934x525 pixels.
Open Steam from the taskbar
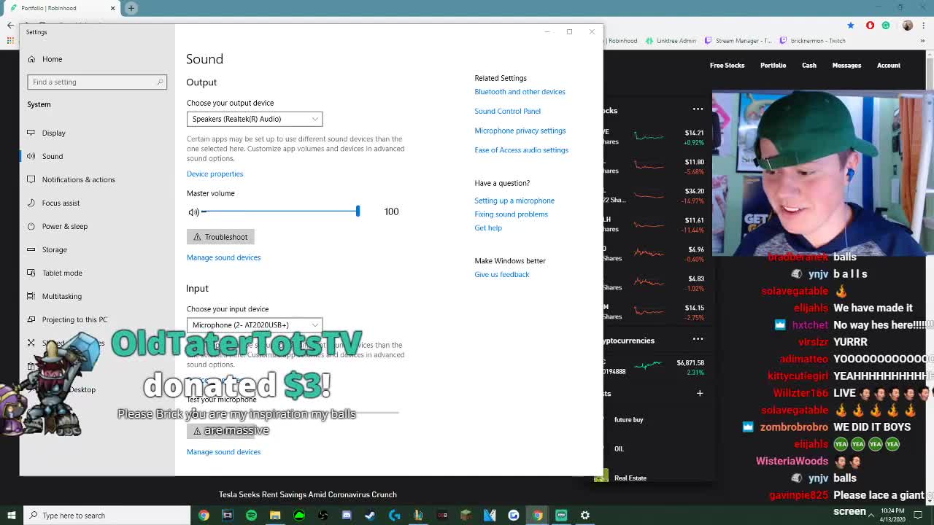(371, 516)
